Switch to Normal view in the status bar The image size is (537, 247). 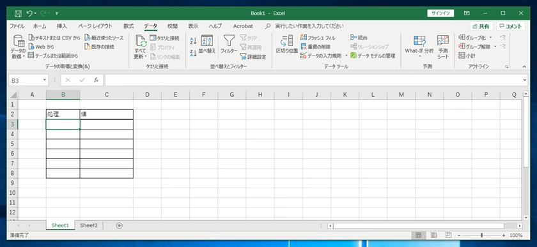tap(419, 236)
